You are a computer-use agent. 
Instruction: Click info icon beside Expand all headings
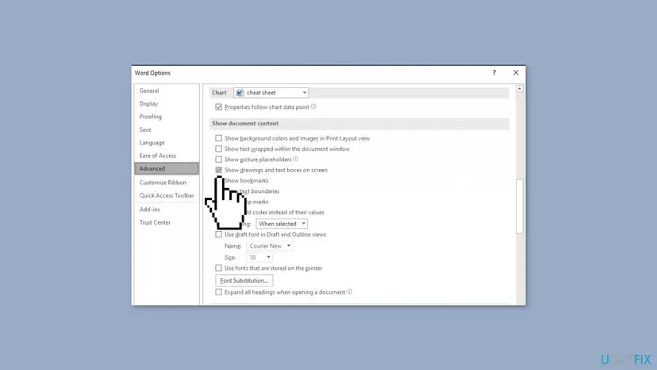(x=349, y=291)
